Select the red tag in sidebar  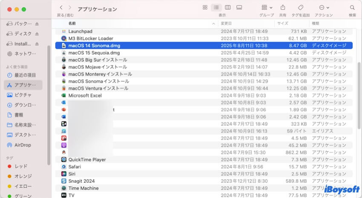coord(20,166)
